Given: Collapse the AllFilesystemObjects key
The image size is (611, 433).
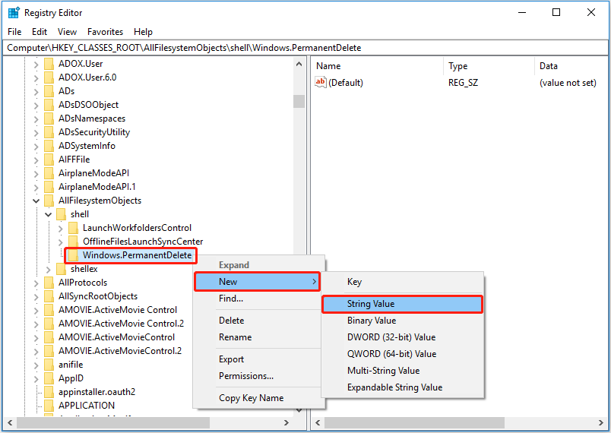Looking at the screenshot, I should [36, 201].
